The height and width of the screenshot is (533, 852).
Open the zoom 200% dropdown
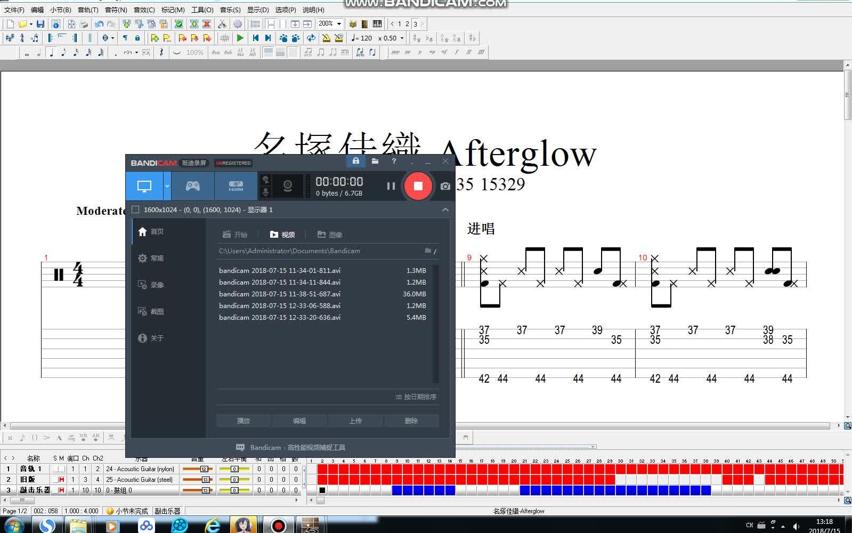339,24
